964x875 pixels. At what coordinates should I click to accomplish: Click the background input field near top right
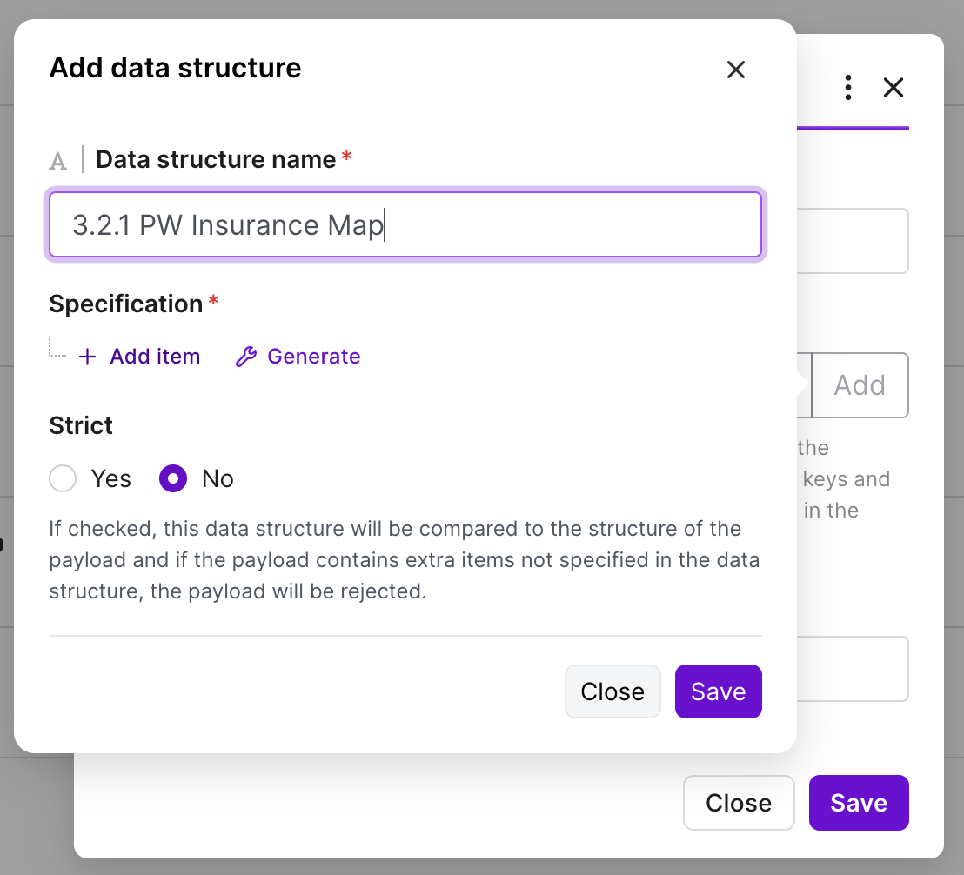click(x=853, y=241)
